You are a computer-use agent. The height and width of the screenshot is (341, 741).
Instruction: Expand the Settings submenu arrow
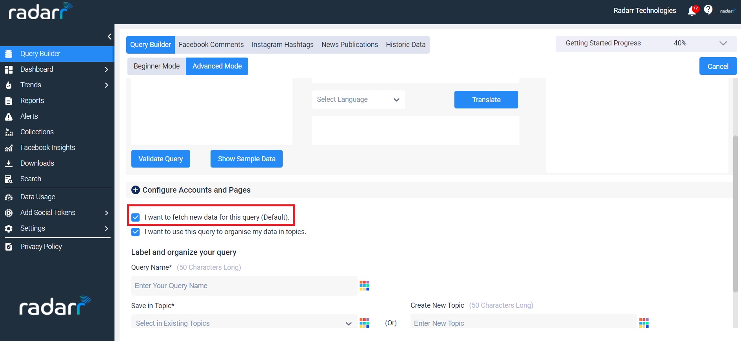click(x=106, y=228)
